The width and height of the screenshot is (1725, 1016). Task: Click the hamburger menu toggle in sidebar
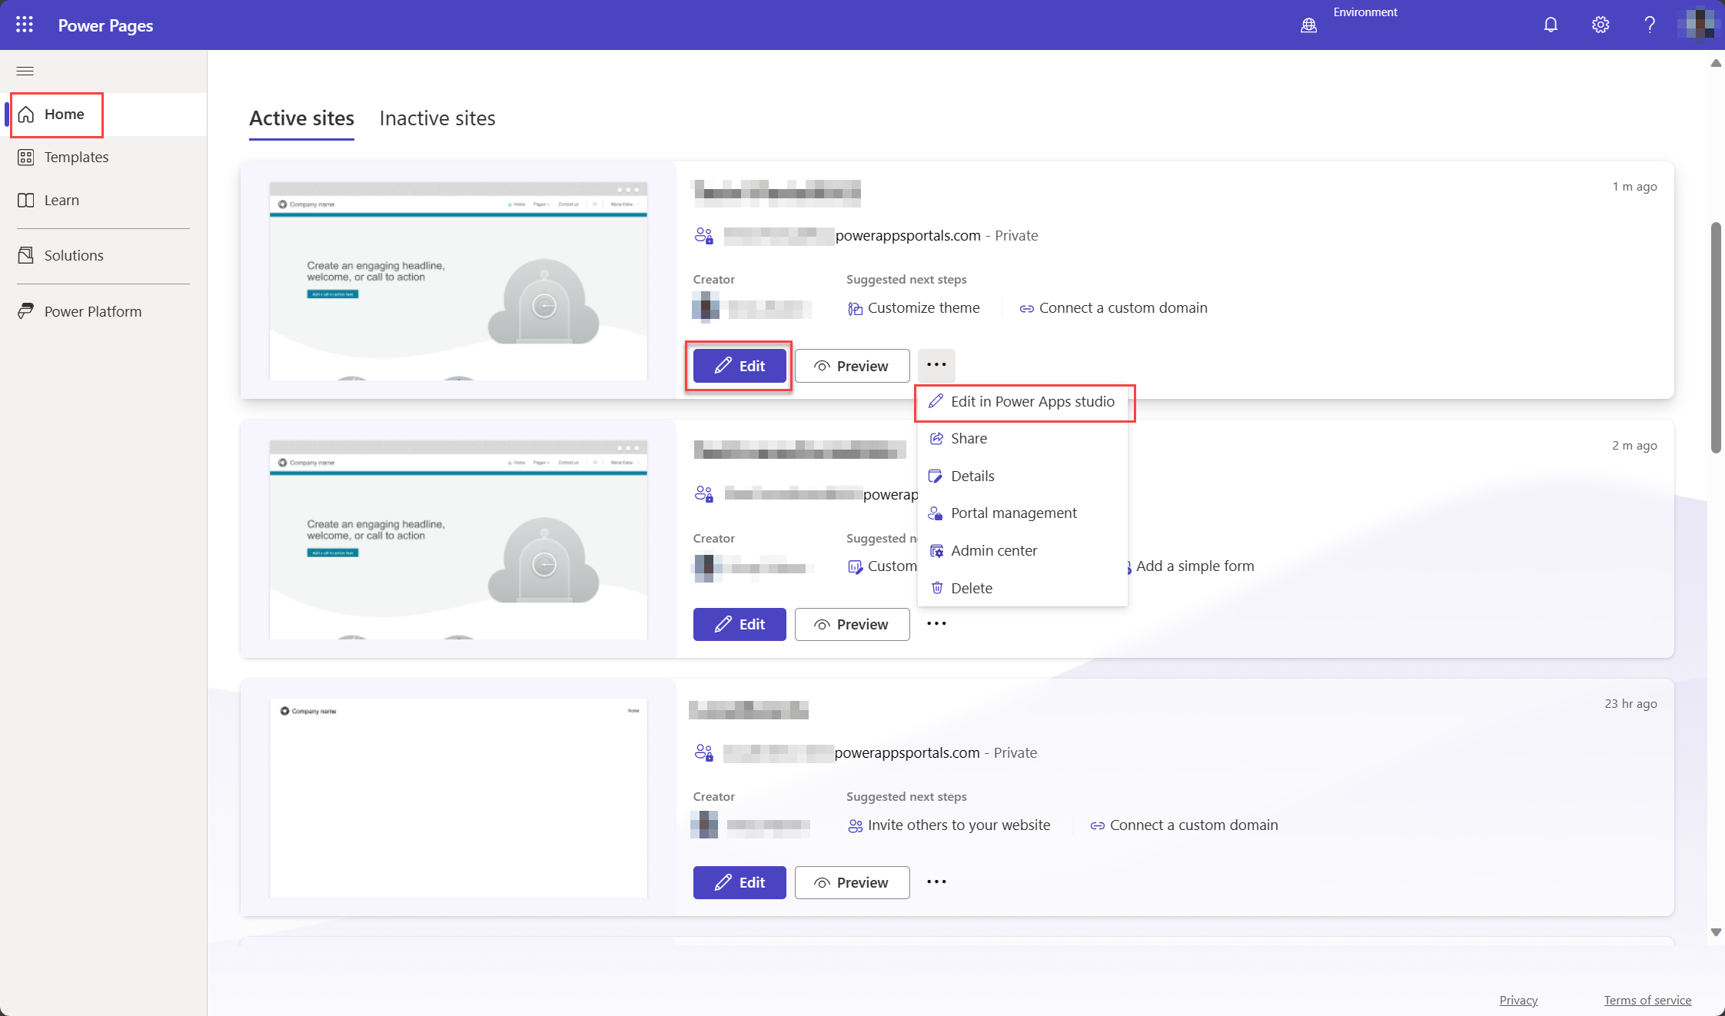coord(25,69)
